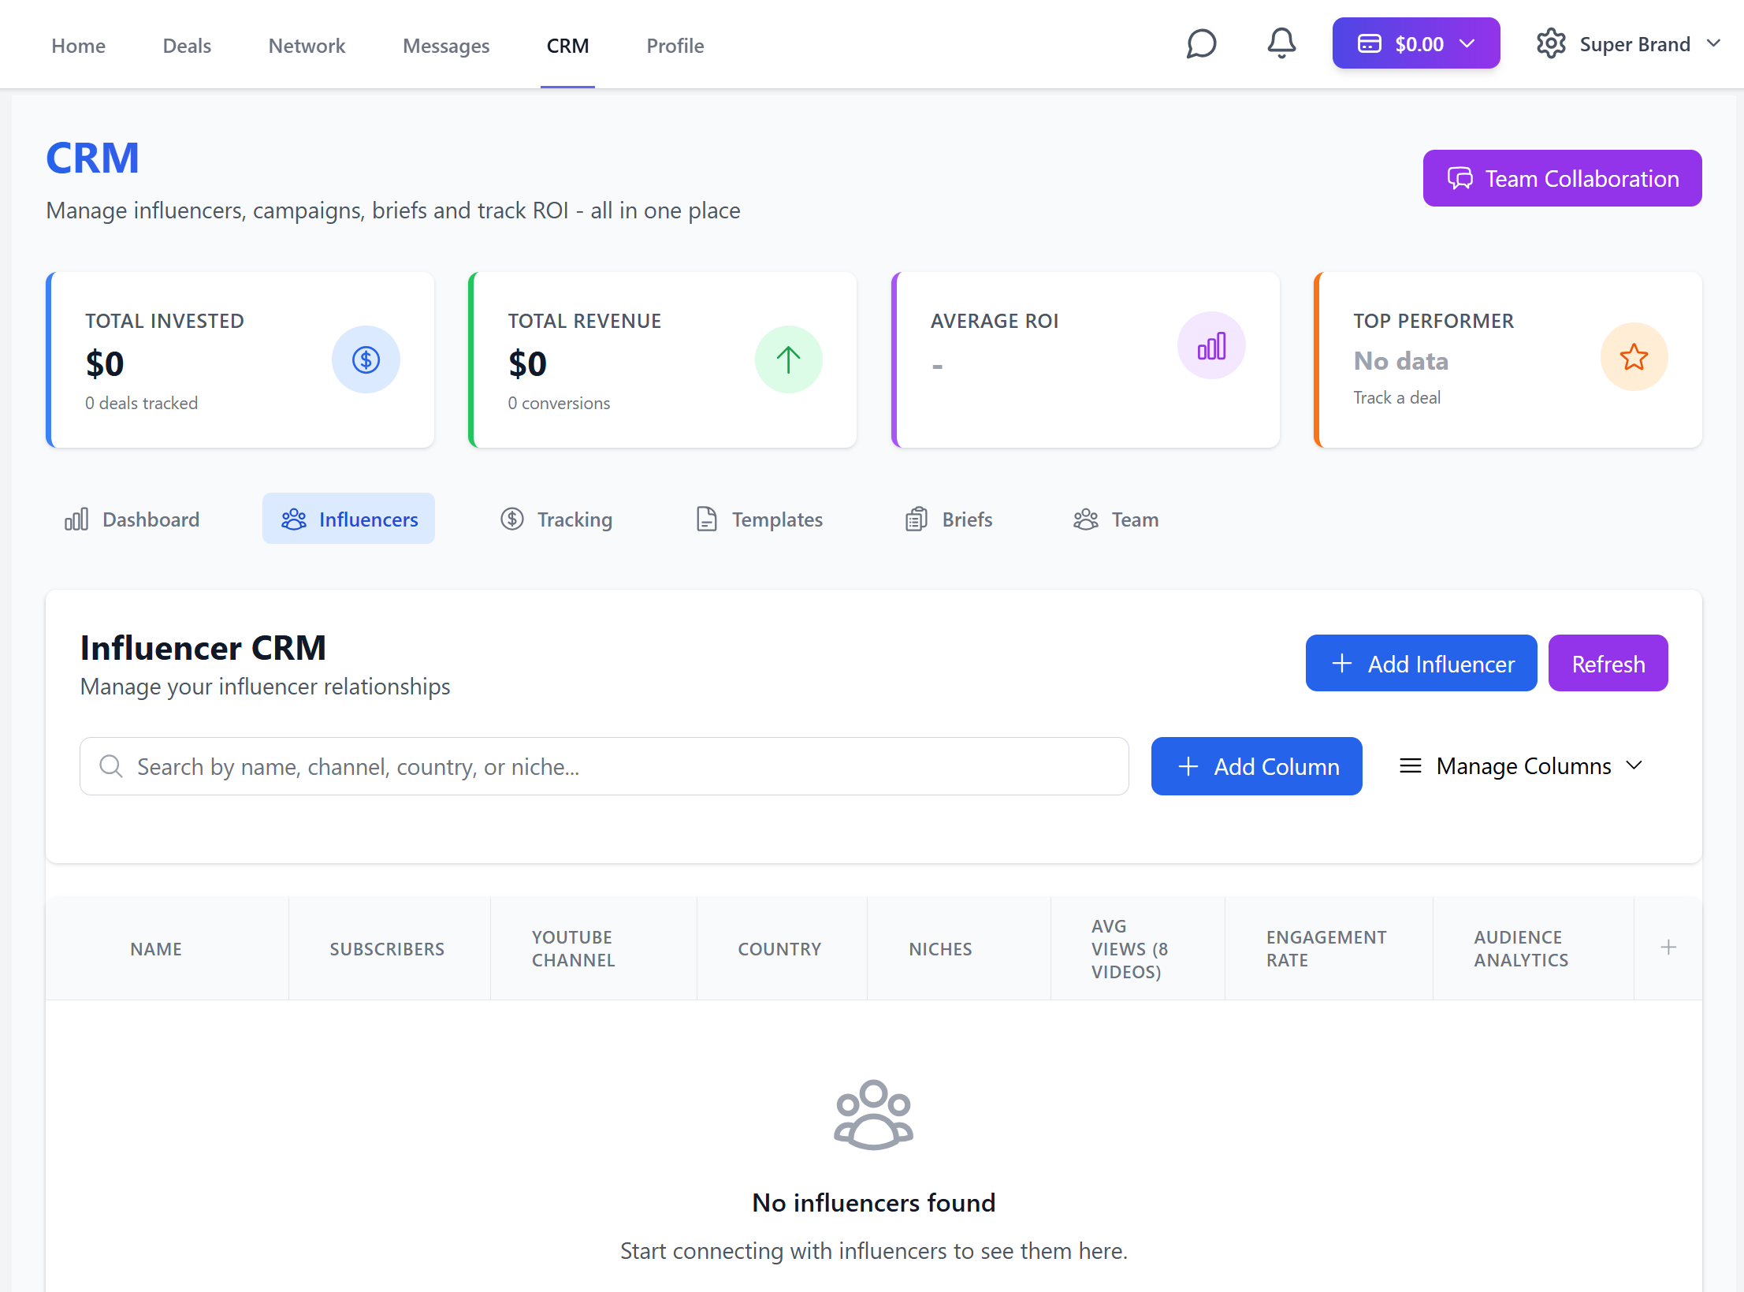Select the Influencers tab
This screenshot has height=1292, width=1744.
tap(349, 519)
